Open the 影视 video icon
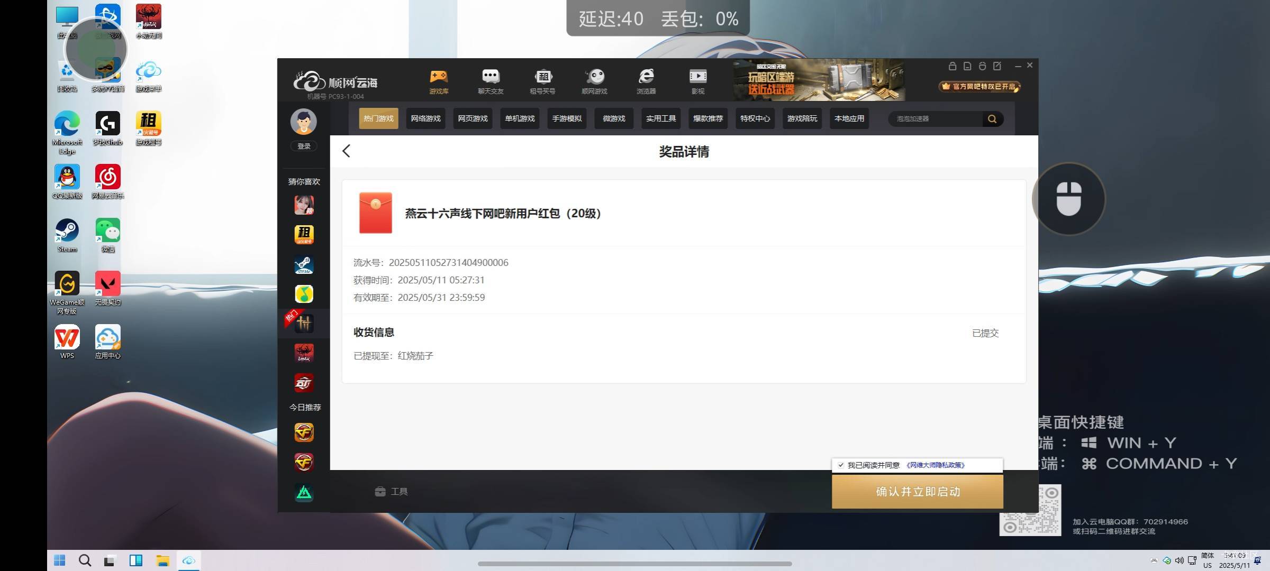1270x571 pixels. click(x=698, y=81)
